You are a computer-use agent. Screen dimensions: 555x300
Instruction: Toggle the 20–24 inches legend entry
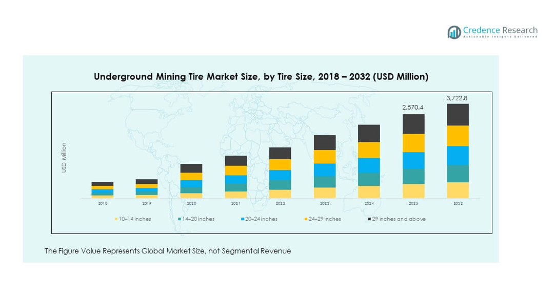point(259,219)
